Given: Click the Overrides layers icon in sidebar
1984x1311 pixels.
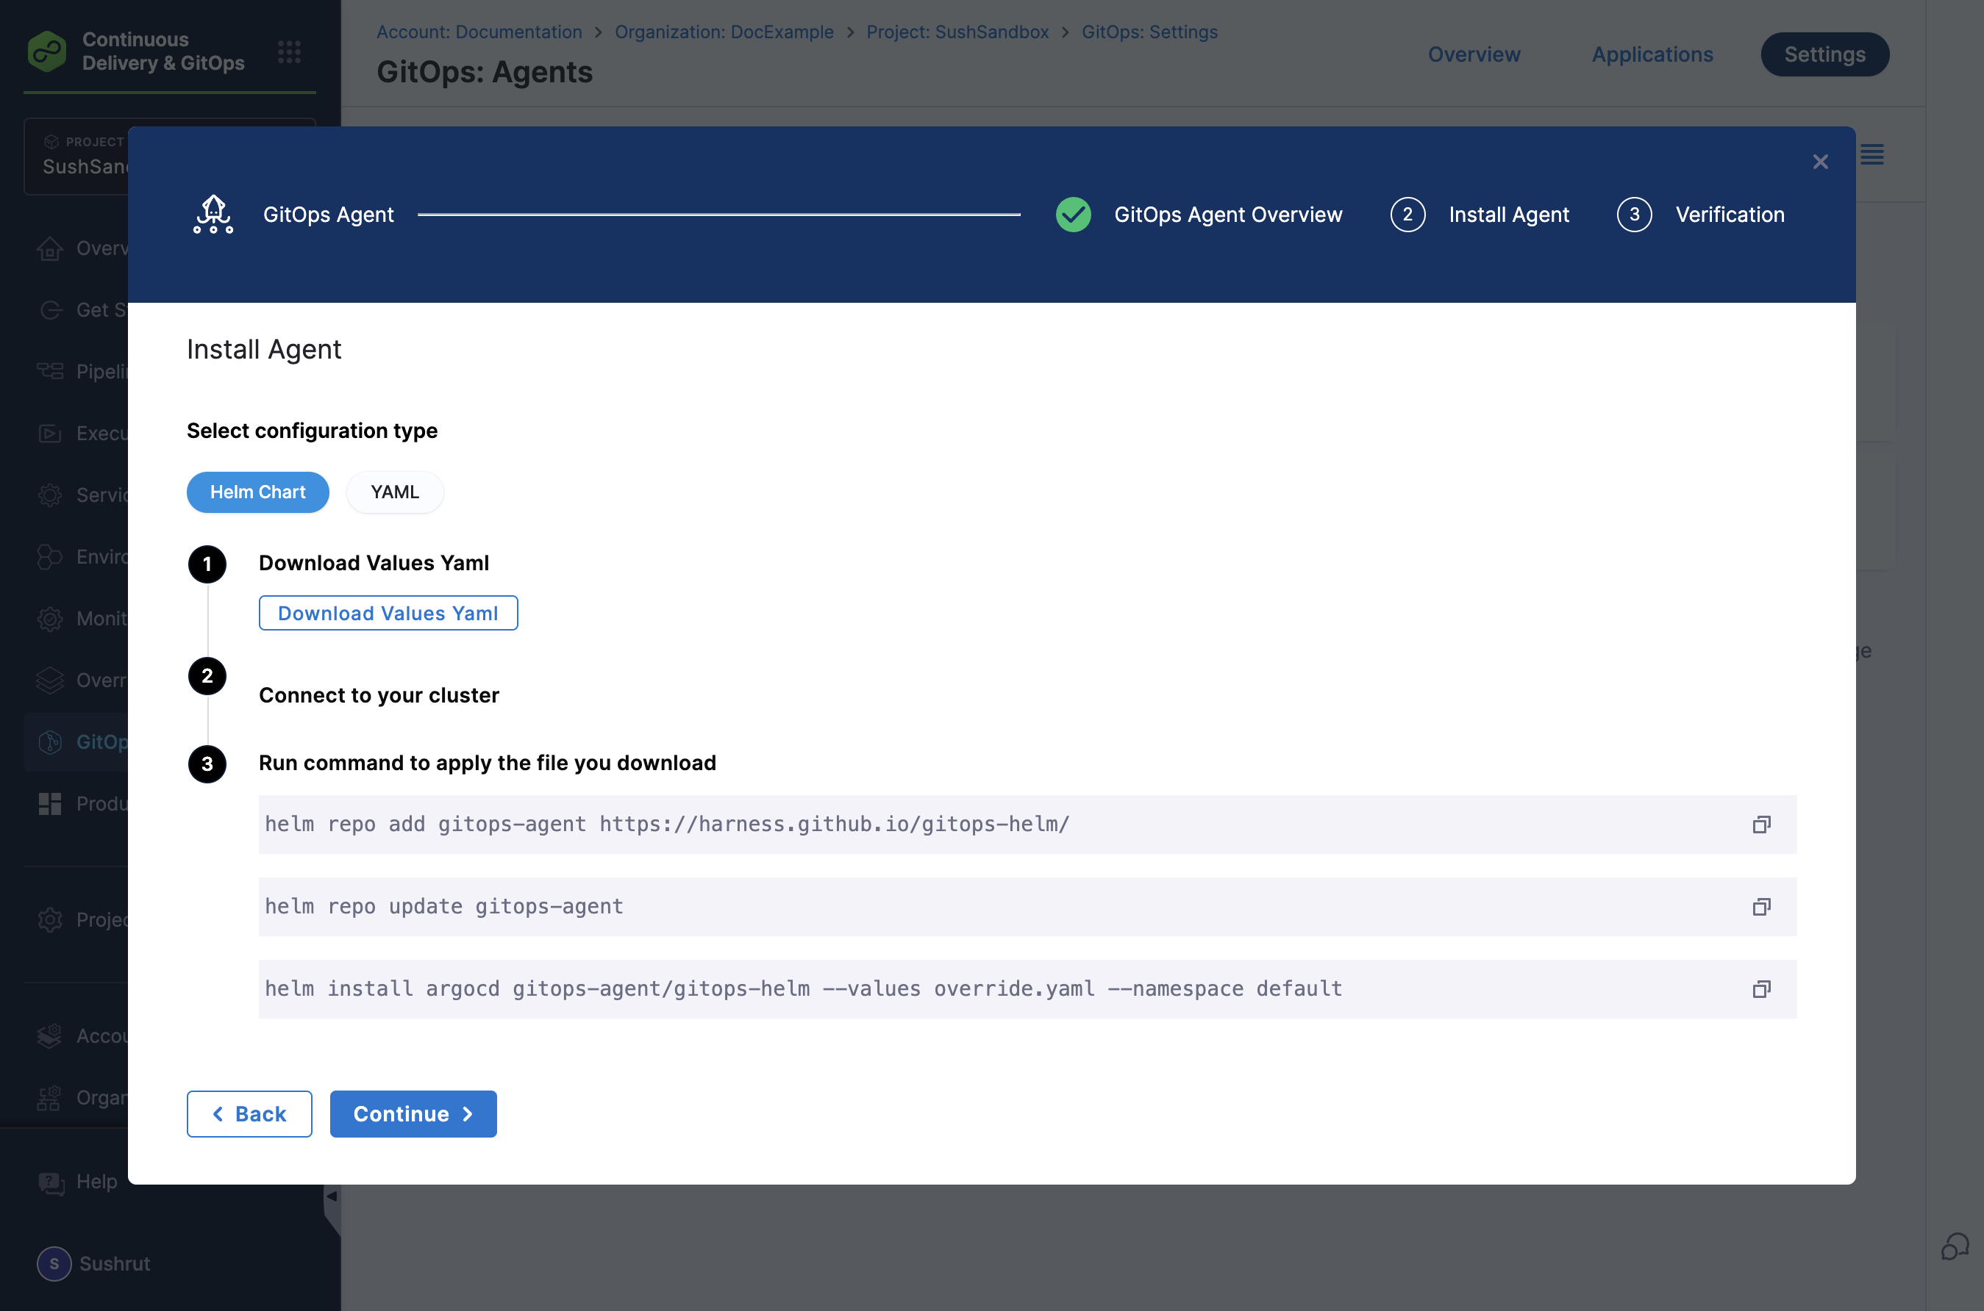Looking at the screenshot, I should click(x=50, y=680).
